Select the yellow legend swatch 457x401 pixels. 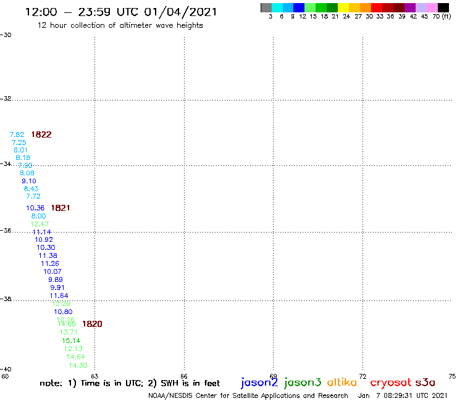(x=343, y=7)
